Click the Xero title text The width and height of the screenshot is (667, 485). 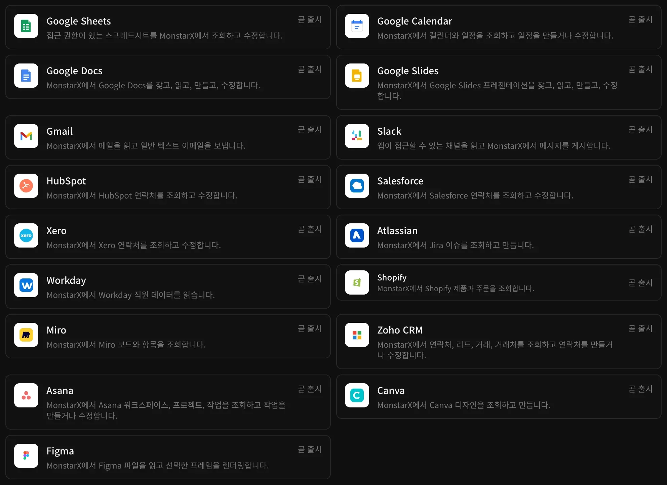pyautogui.click(x=56, y=231)
